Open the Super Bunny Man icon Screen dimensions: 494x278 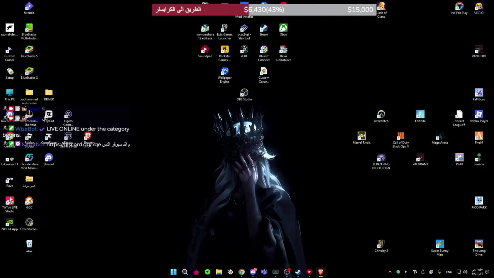[440, 248]
